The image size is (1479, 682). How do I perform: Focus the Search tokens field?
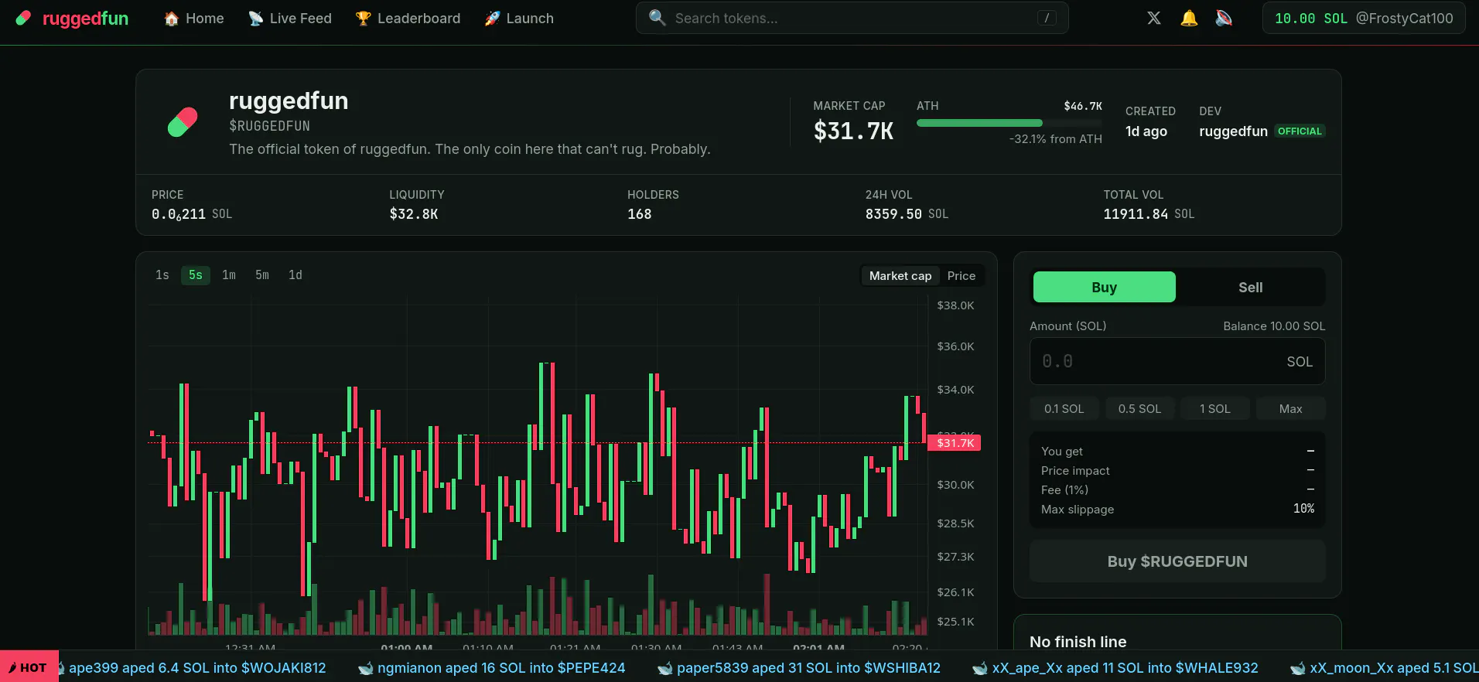[852, 18]
